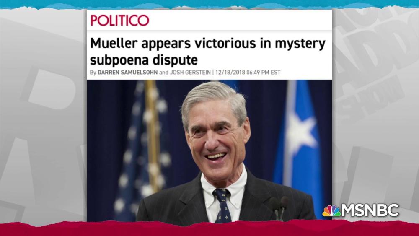Click the word By before the author names
The image size is (419, 236).
point(93,73)
